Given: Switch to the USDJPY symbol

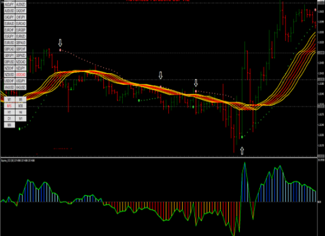Looking at the screenshot, I should click(21, 81).
